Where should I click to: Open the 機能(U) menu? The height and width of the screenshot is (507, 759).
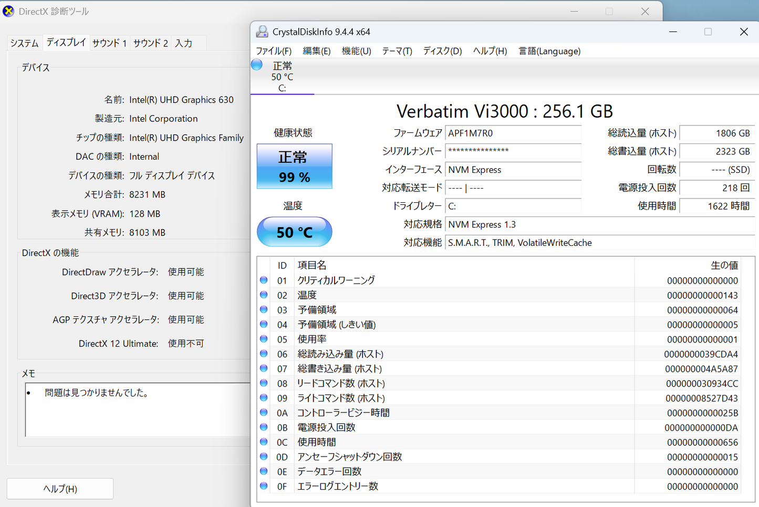pos(357,51)
